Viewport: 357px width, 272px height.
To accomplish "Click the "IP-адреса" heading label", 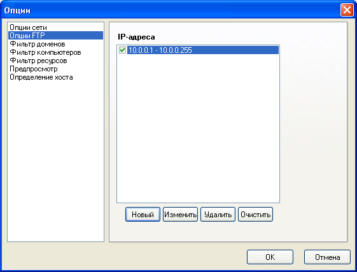I will point(136,37).
